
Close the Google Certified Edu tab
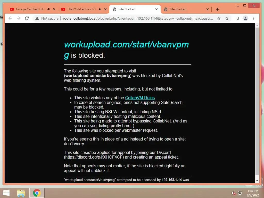click(54, 9)
